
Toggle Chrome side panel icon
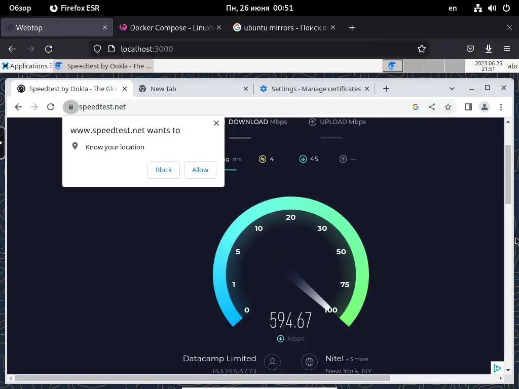click(x=468, y=107)
